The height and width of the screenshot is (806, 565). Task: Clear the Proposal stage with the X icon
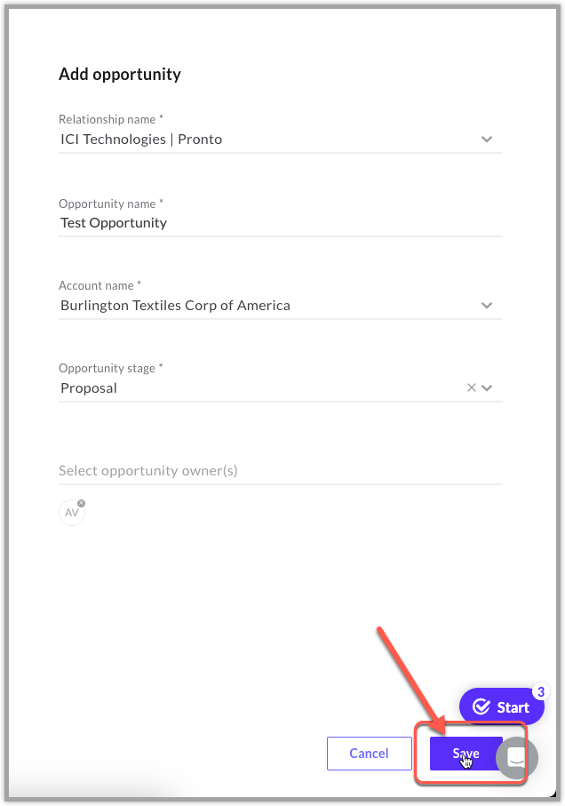(471, 387)
